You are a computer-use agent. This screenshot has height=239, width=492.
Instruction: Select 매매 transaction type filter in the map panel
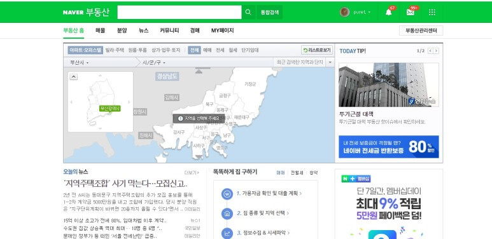[x=207, y=50]
